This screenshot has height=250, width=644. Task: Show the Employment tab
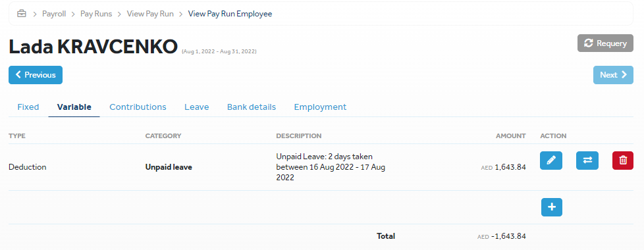[321, 107]
